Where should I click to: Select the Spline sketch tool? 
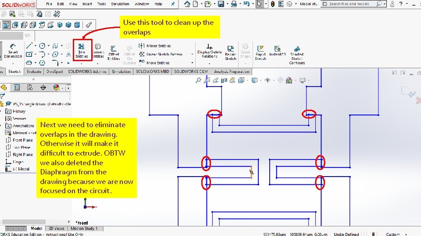pos(55,46)
